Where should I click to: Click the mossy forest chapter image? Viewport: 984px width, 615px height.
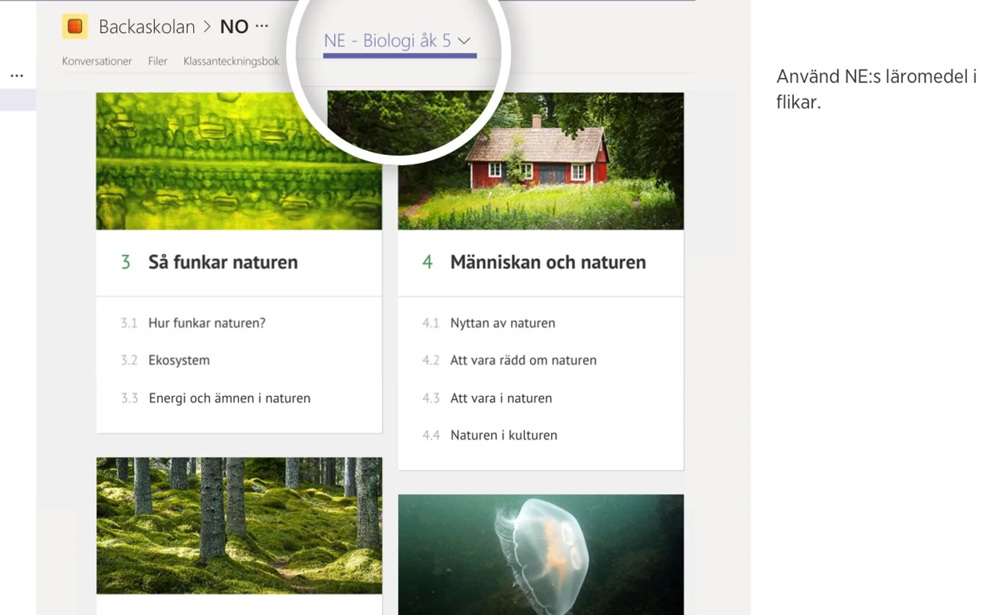pos(239,526)
